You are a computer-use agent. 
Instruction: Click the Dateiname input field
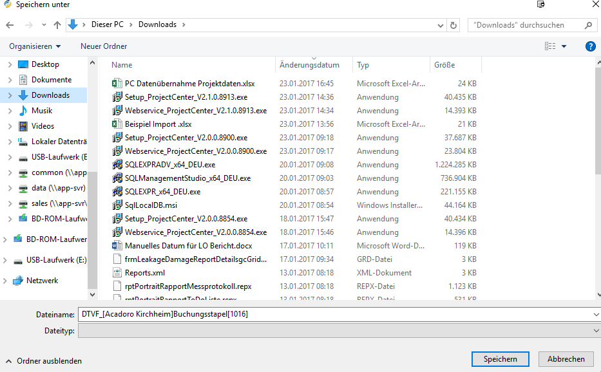pos(335,314)
